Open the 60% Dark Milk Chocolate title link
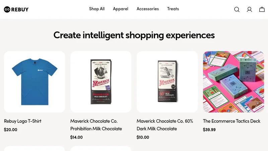The width and height of the screenshot is (268, 151). point(165,125)
